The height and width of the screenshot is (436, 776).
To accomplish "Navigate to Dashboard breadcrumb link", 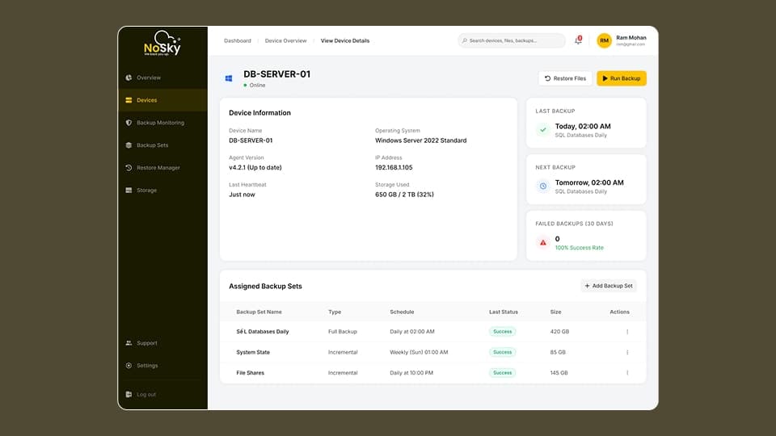I will pos(238,40).
